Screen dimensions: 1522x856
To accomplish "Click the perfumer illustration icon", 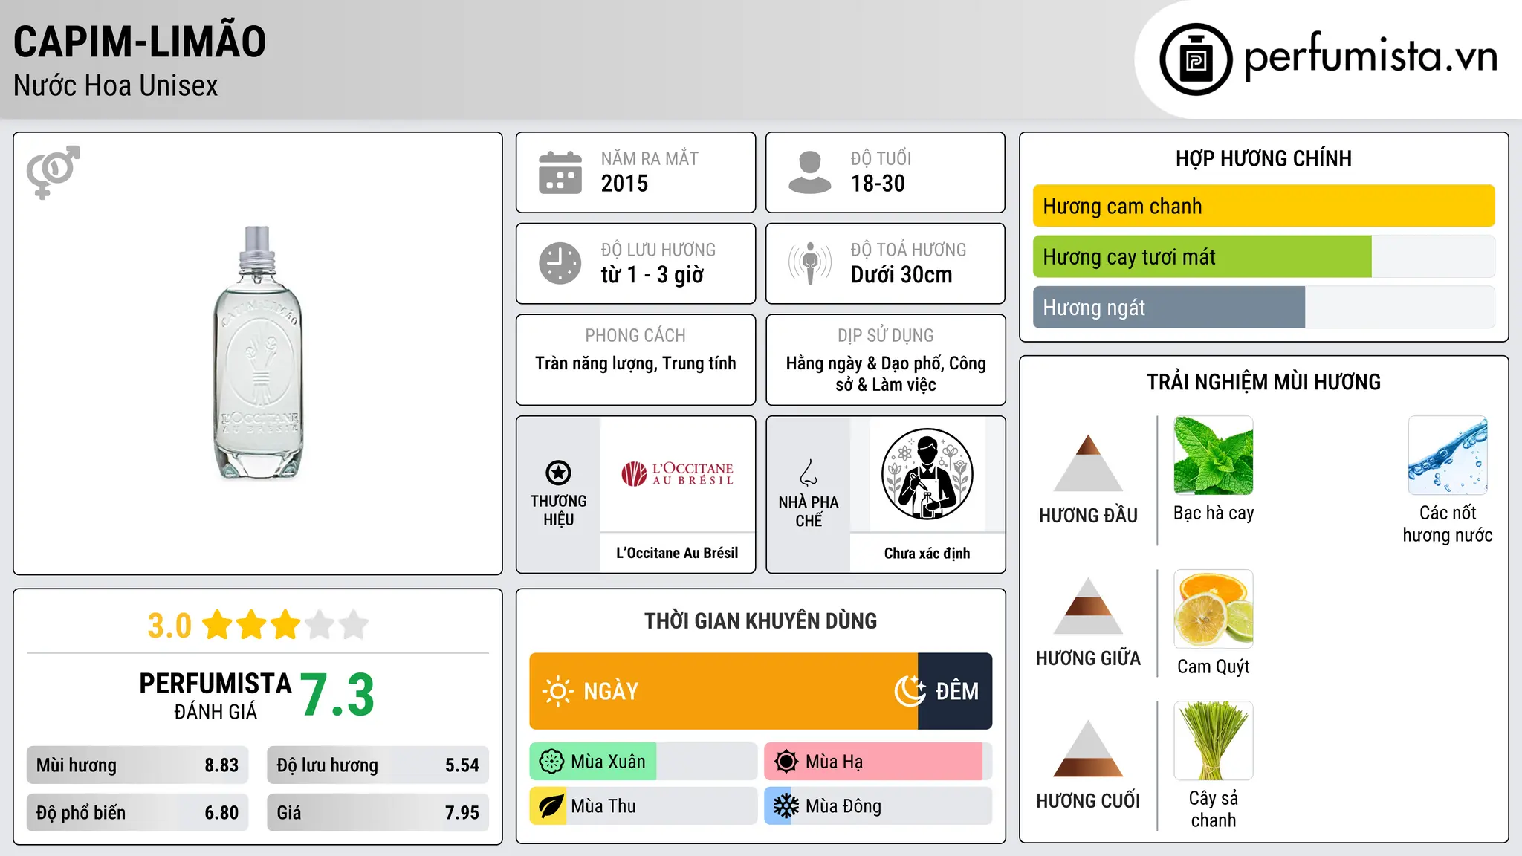I will coord(927,474).
